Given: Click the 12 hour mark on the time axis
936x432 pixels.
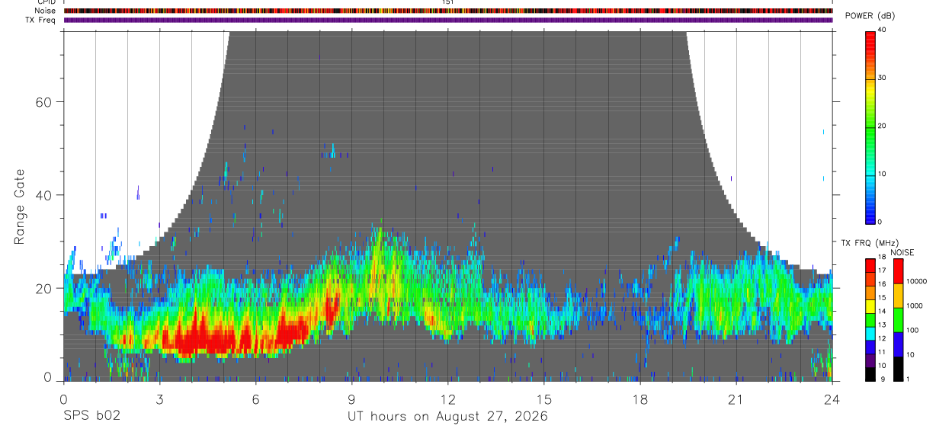Looking at the screenshot, I should tap(448, 398).
